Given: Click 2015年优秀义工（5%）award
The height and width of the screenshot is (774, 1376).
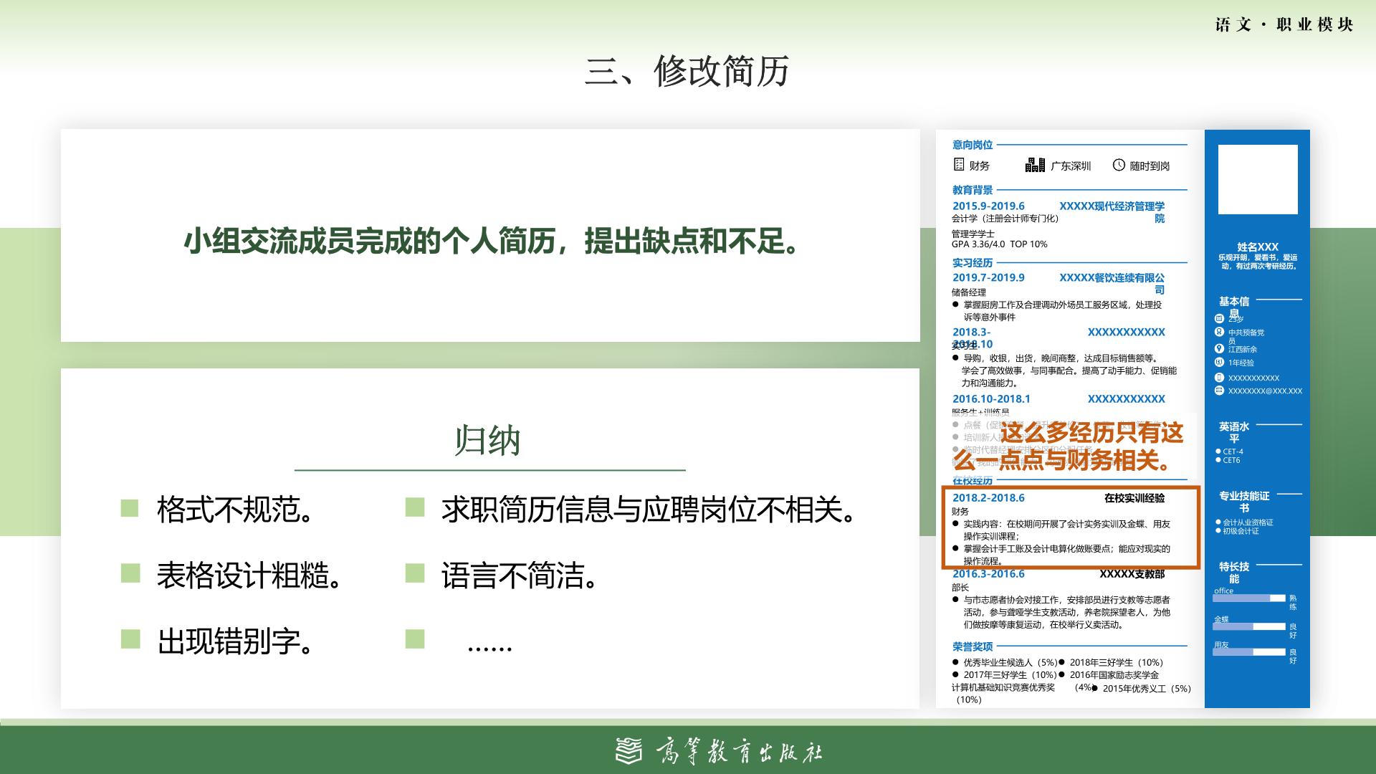Looking at the screenshot, I should click(x=1147, y=689).
